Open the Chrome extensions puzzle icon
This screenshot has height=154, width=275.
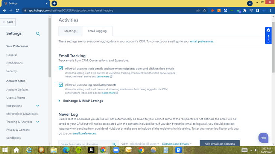tap(245, 11)
